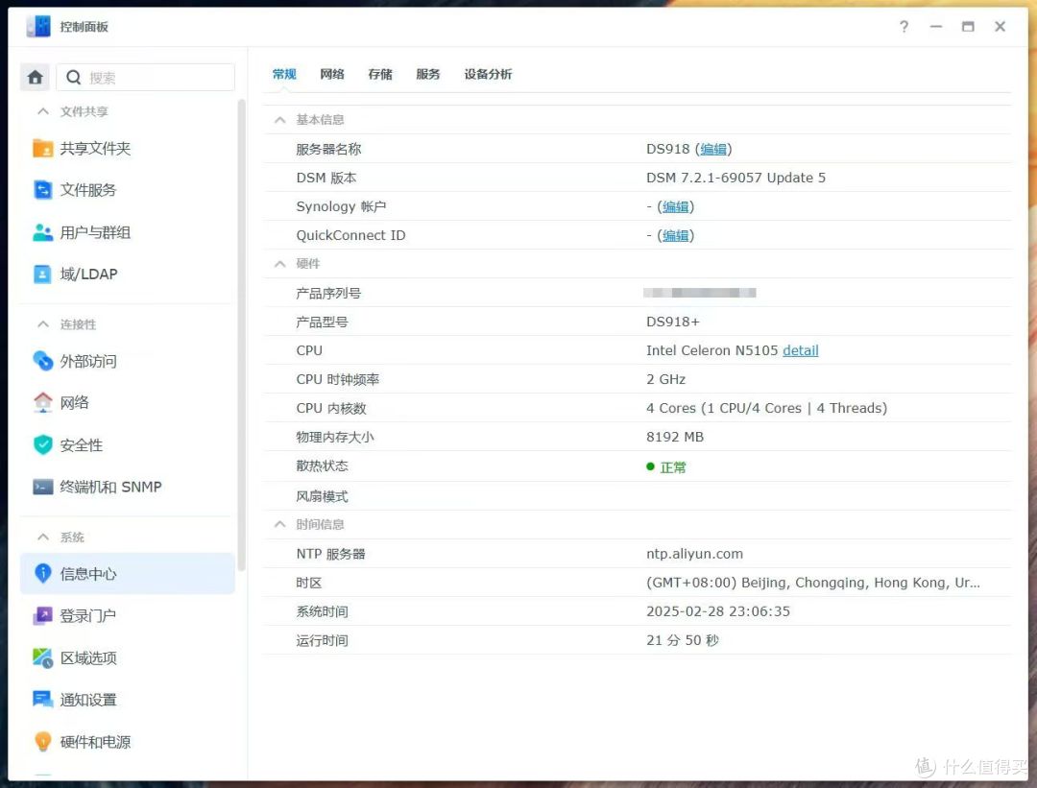Switch to the 常规 tab
This screenshot has height=788, width=1037.
point(284,74)
